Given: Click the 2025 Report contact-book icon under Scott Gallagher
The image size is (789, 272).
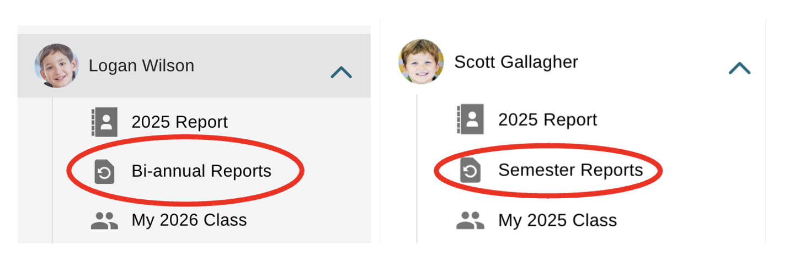Looking at the screenshot, I should pos(470,119).
